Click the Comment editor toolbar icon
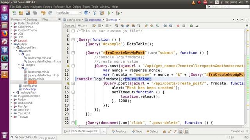This screenshot has width=250, height=140. (x=191, y=26)
